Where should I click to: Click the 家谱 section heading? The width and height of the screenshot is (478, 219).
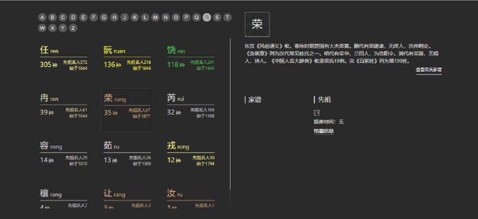click(255, 100)
